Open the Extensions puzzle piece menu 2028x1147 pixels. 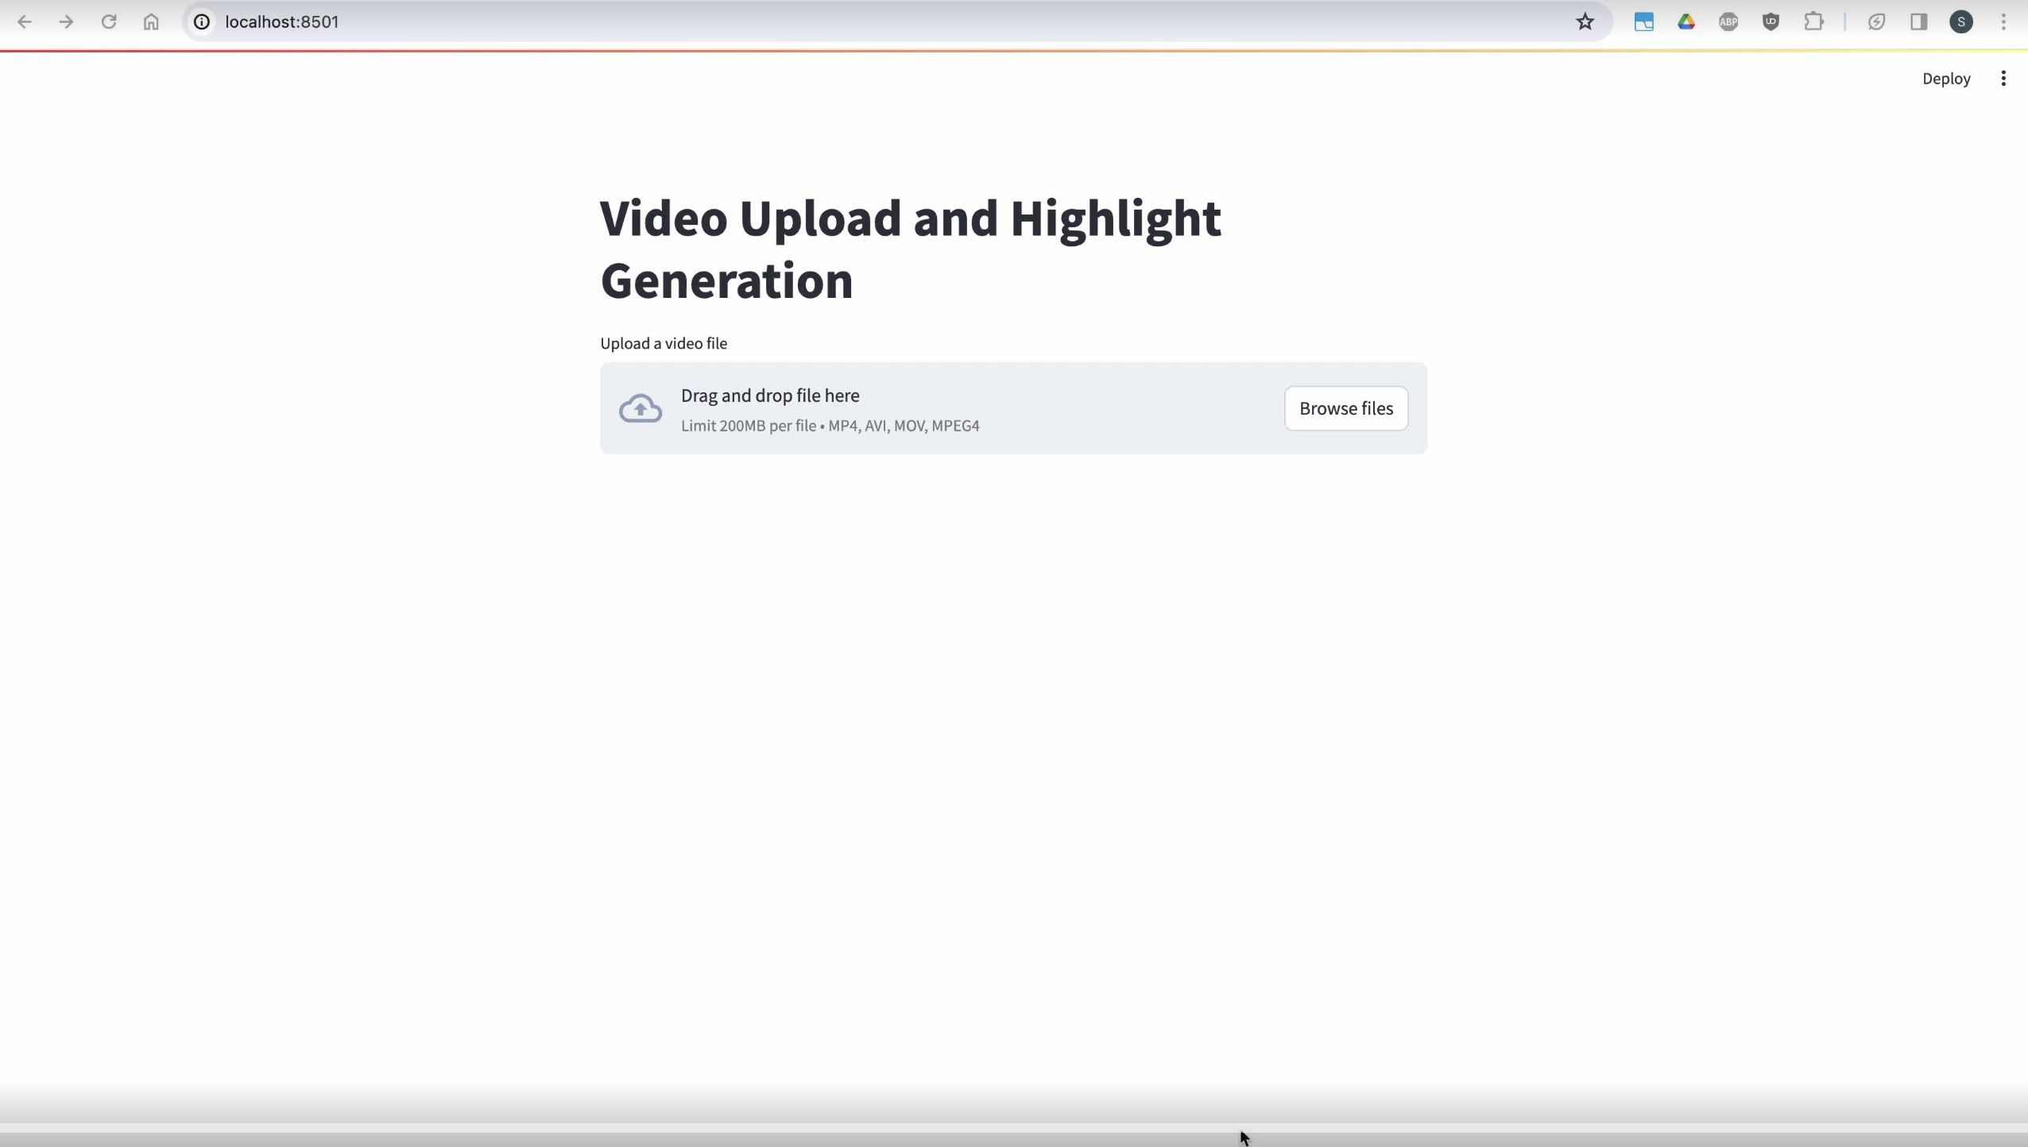pos(1813,22)
